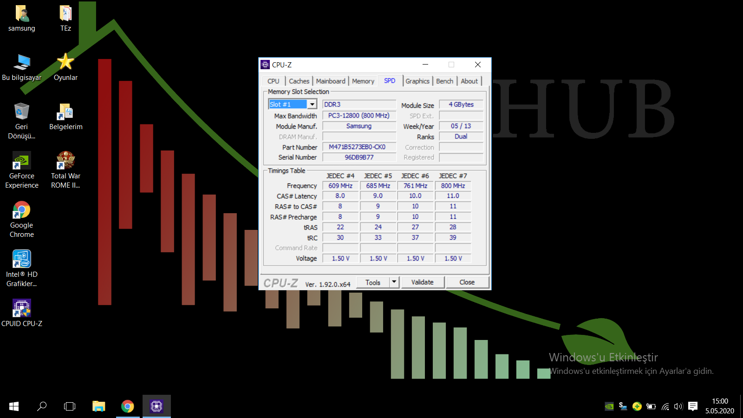Screen dimensions: 743x418
Task: Open File Explorer from the taskbar
Action: click(98, 406)
